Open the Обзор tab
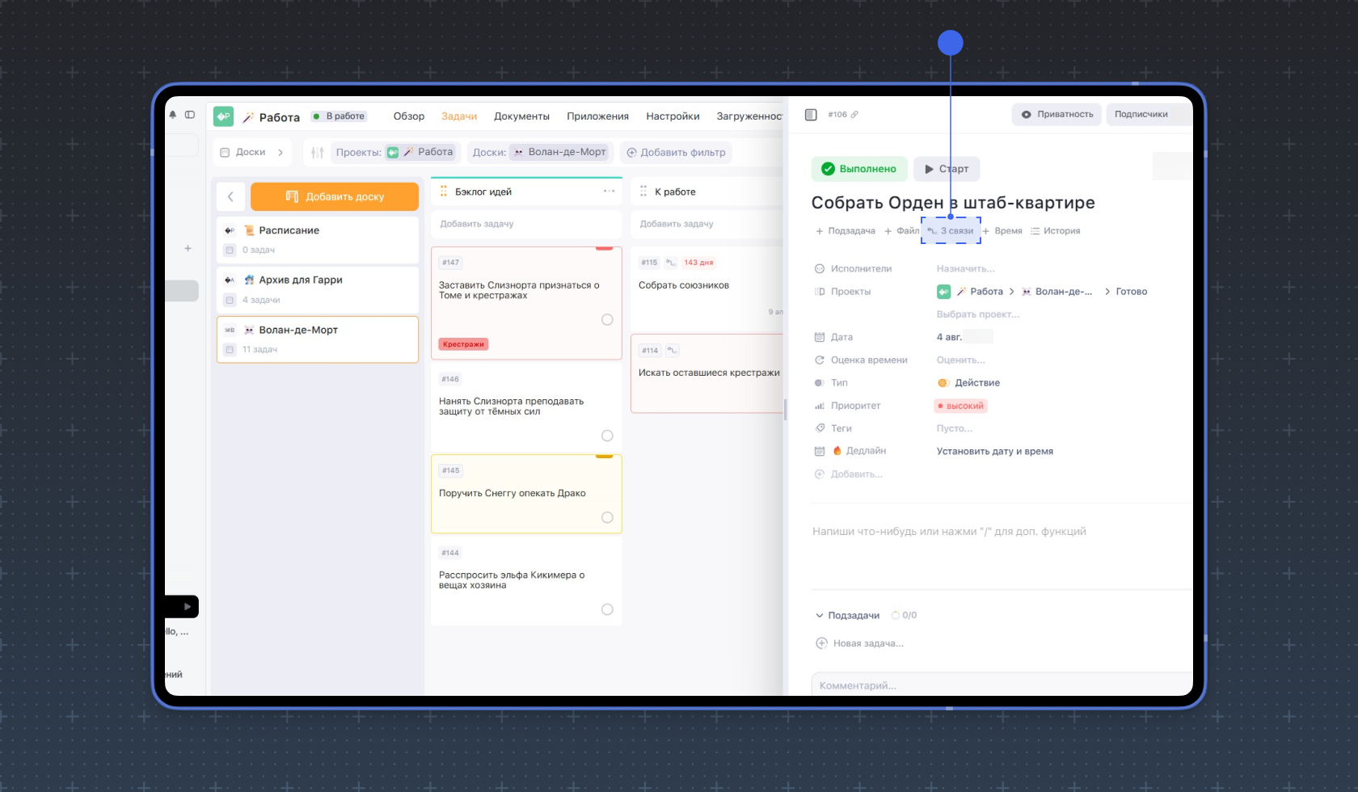The image size is (1358, 792). point(408,116)
